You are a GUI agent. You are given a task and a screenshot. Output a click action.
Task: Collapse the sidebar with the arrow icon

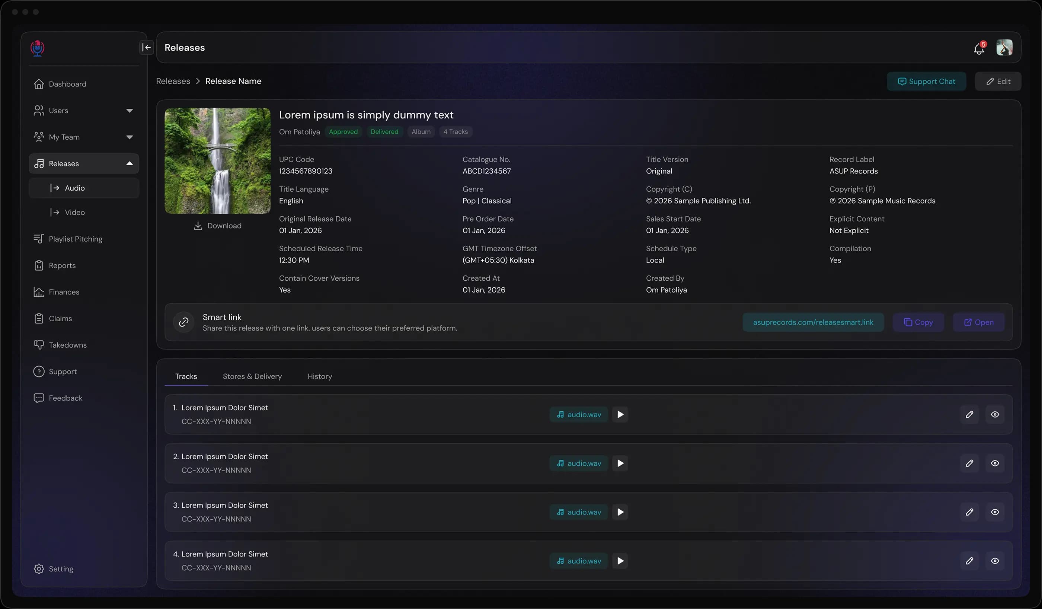click(146, 47)
